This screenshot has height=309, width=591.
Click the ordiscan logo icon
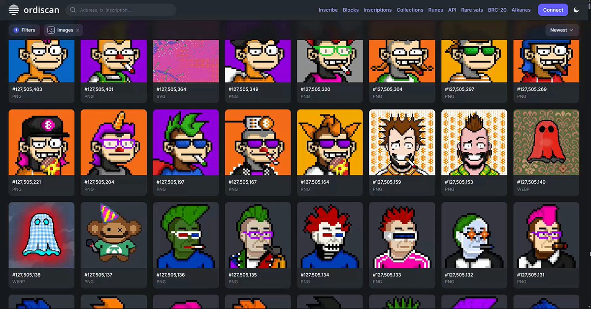tap(14, 10)
